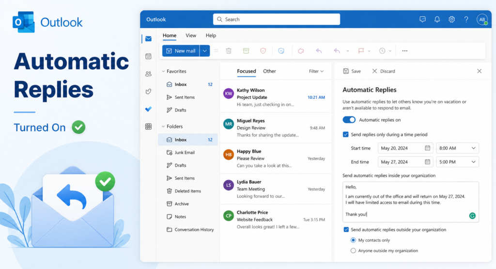This screenshot has height=269, width=496.
Task: Open the 8:00 AM start time dropdown
Action: [457, 148]
